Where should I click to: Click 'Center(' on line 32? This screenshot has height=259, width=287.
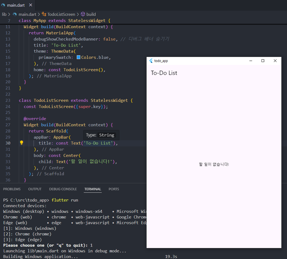(x=72, y=156)
